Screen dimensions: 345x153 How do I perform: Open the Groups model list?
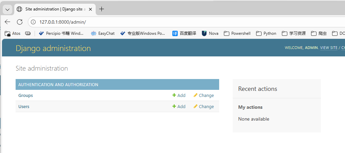click(25, 95)
